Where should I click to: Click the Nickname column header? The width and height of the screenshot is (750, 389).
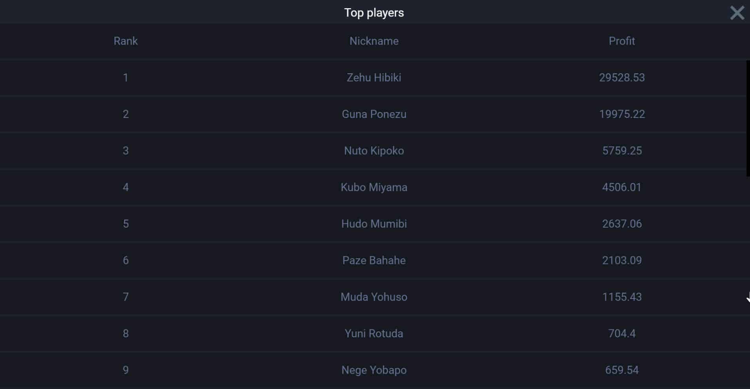tap(374, 41)
